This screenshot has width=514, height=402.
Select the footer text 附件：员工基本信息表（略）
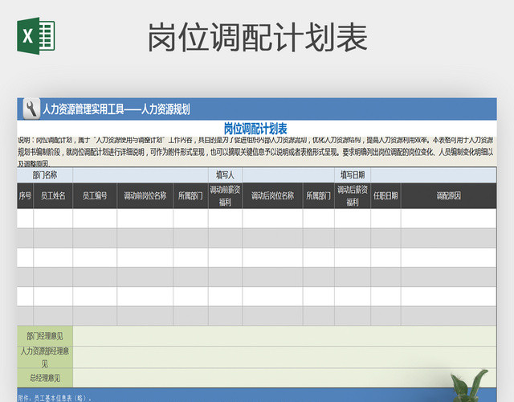55,398
